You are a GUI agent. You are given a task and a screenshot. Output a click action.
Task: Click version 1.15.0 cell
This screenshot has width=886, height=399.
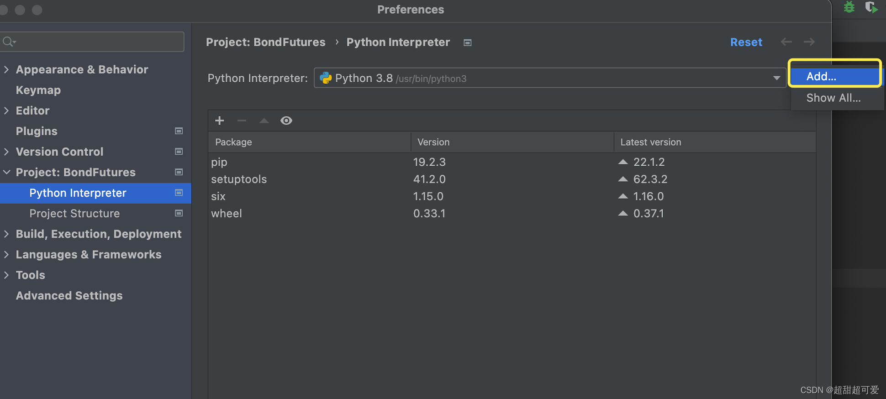point(428,196)
